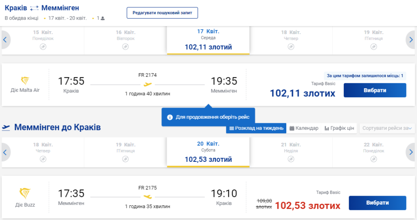The width and height of the screenshot is (417, 220).
Task: Click the Buzz airline harp logo
Action: (25, 193)
